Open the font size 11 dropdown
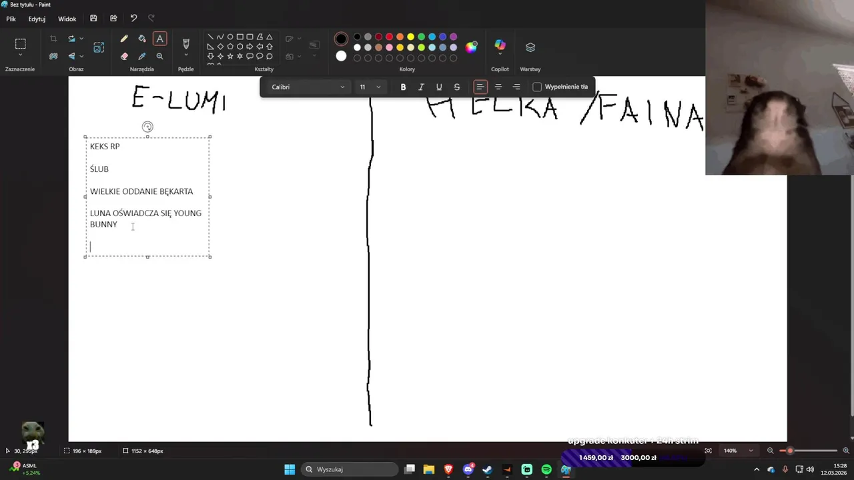The image size is (854, 480). click(370, 87)
